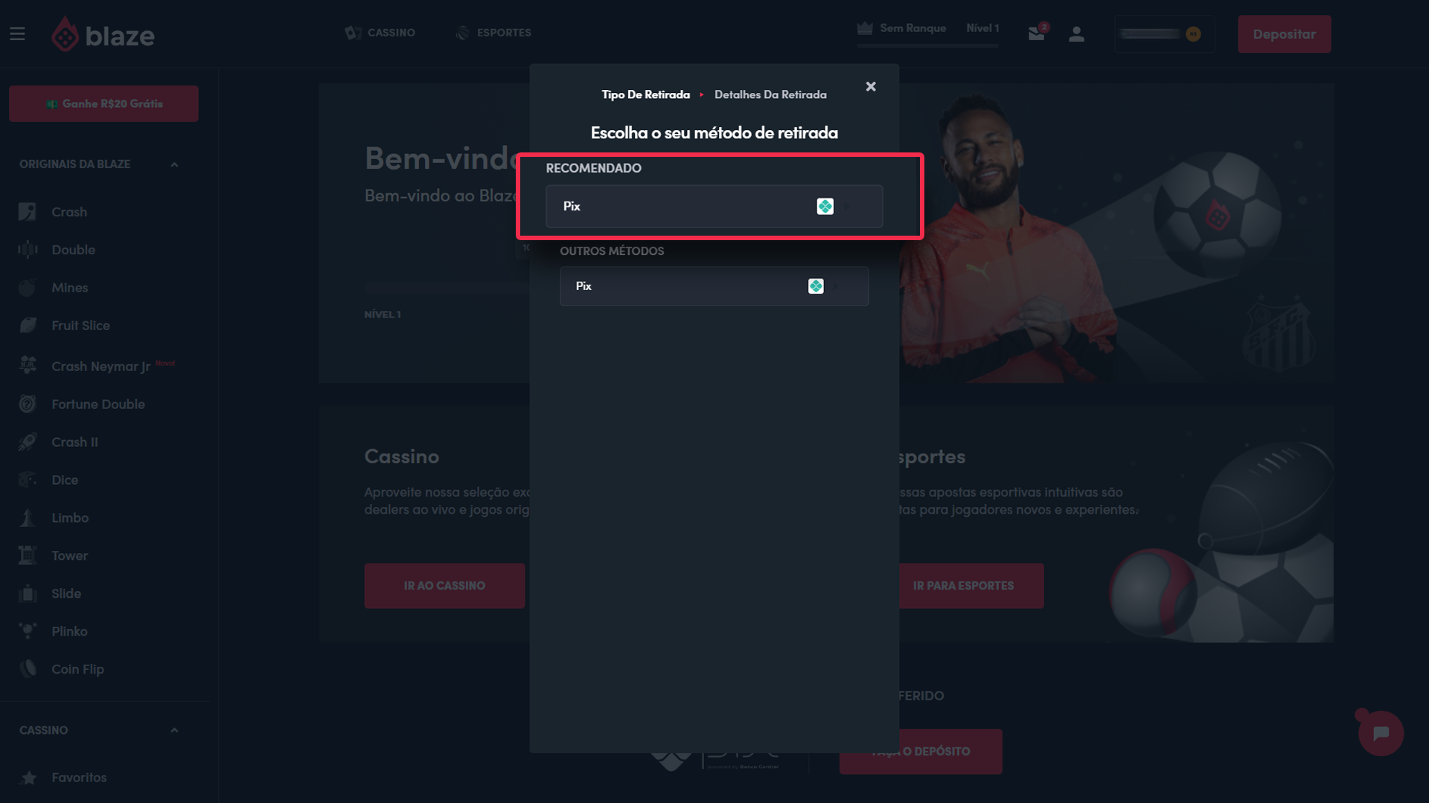The height and width of the screenshot is (803, 1429).
Task: Click the Pix icon in recommended section
Action: click(x=825, y=206)
